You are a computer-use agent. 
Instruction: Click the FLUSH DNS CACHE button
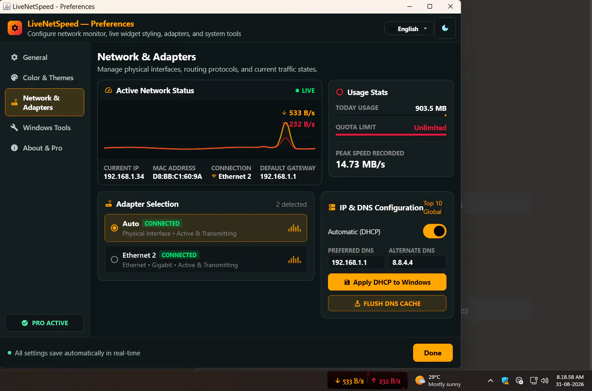(x=387, y=303)
